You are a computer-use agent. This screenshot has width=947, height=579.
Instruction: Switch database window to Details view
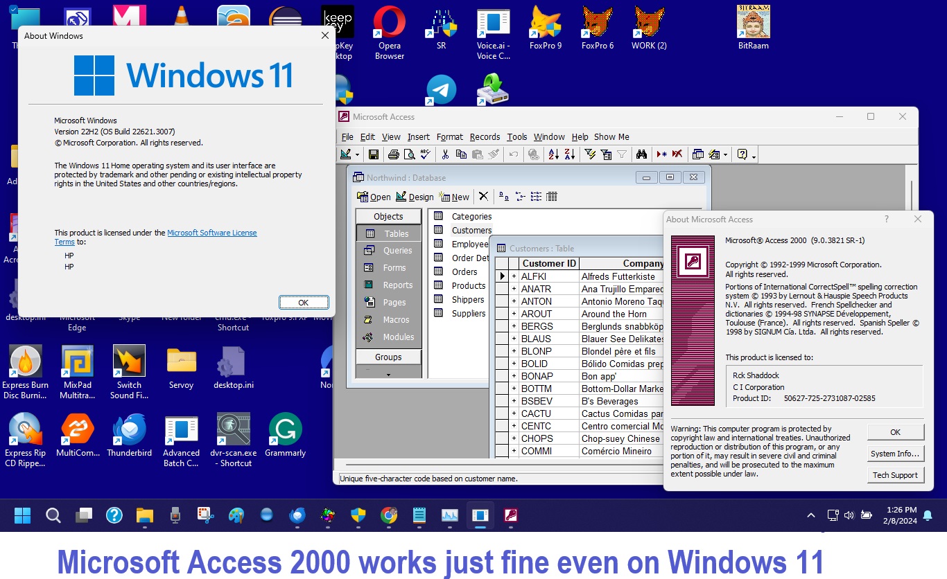[552, 197]
